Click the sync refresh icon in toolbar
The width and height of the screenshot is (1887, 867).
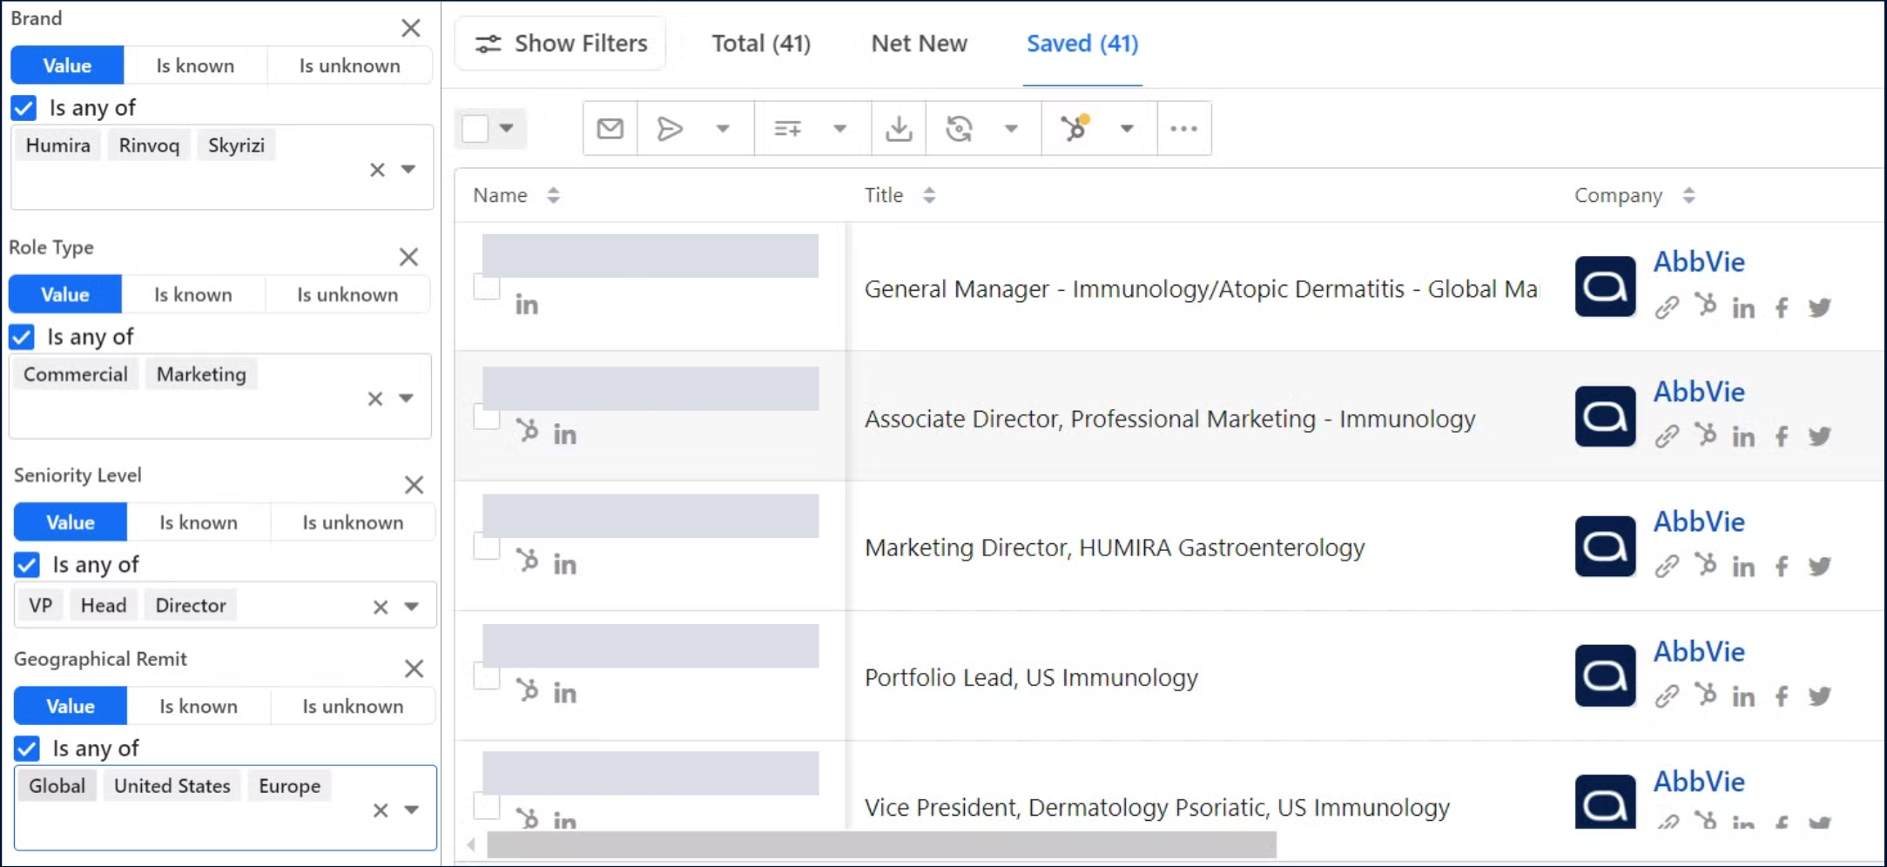958,128
